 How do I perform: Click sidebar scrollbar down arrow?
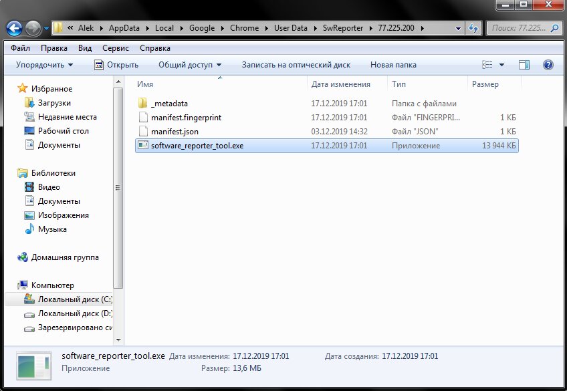click(x=118, y=340)
